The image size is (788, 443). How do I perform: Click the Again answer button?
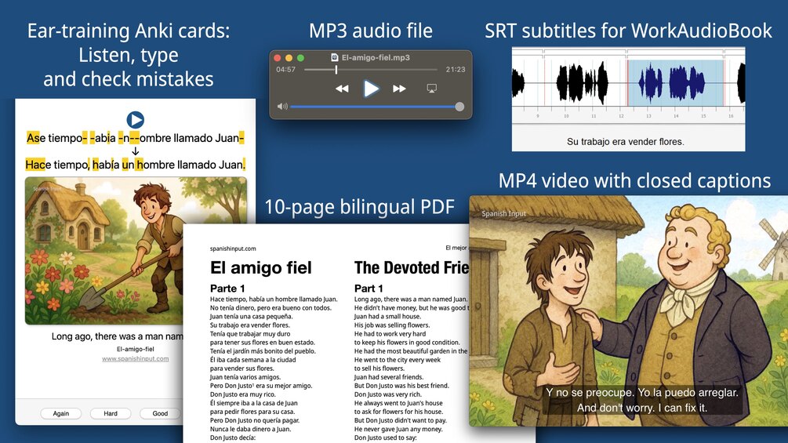pos(61,413)
